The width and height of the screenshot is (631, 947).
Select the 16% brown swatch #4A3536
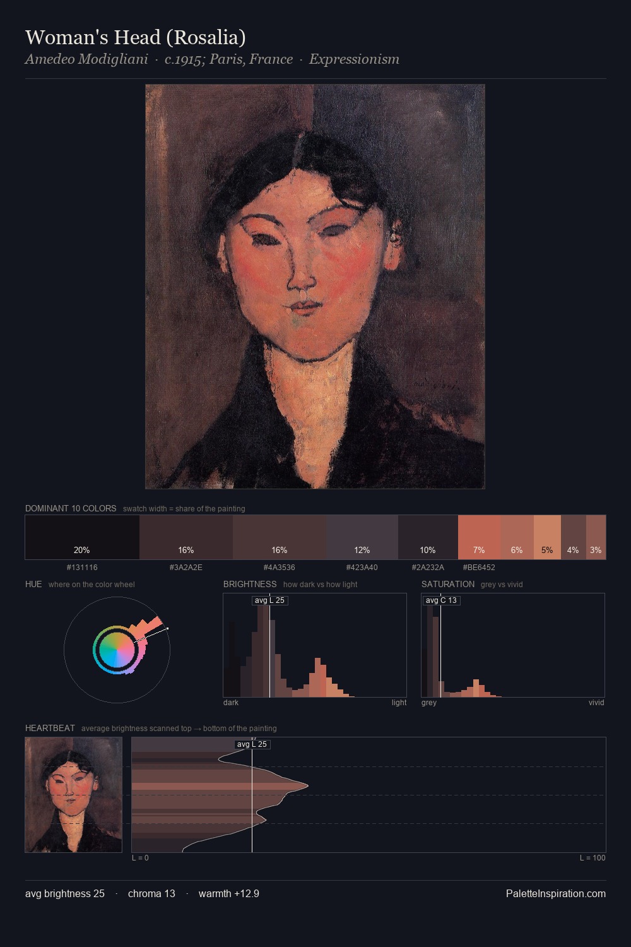pyautogui.click(x=280, y=537)
